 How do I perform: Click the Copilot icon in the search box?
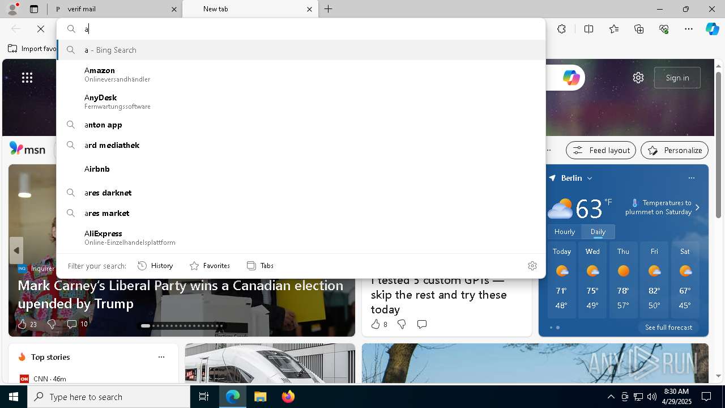click(571, 78)
